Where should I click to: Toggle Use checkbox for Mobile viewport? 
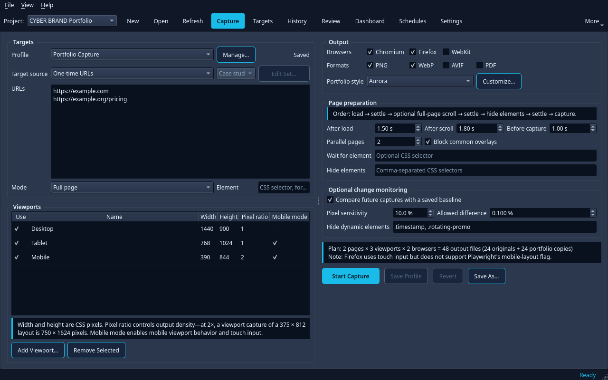[x=17, y=257]
